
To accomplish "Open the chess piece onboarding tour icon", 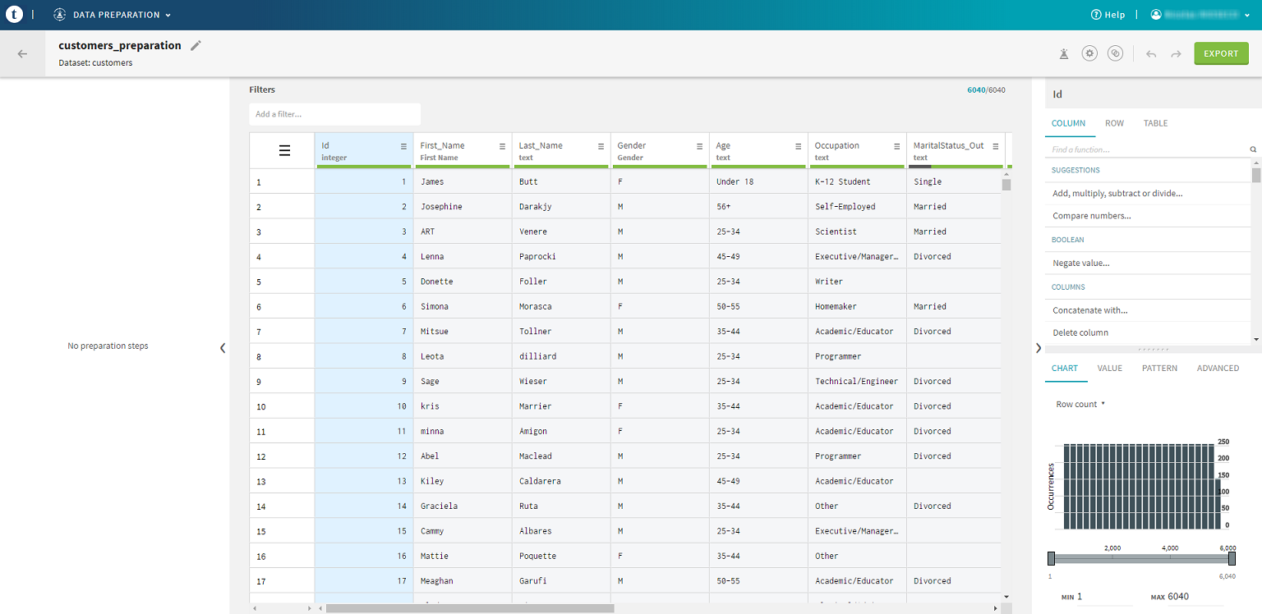I will [1064, 53].
